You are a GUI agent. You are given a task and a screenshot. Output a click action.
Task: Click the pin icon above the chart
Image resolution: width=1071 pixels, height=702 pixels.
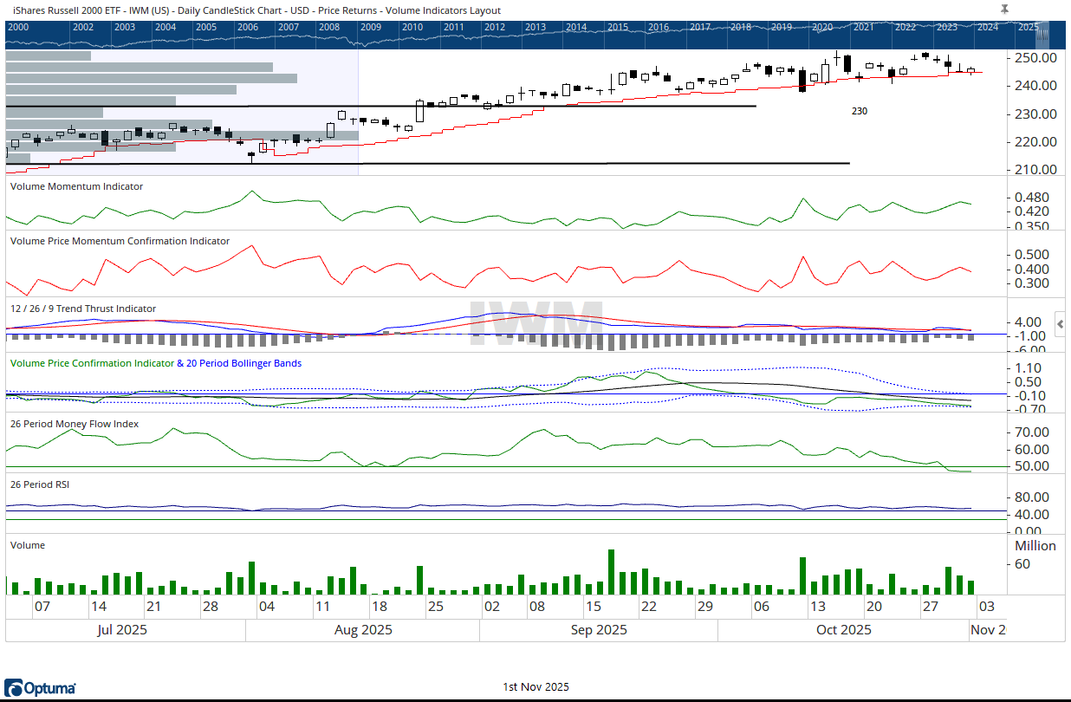[x=1004, y=9]
